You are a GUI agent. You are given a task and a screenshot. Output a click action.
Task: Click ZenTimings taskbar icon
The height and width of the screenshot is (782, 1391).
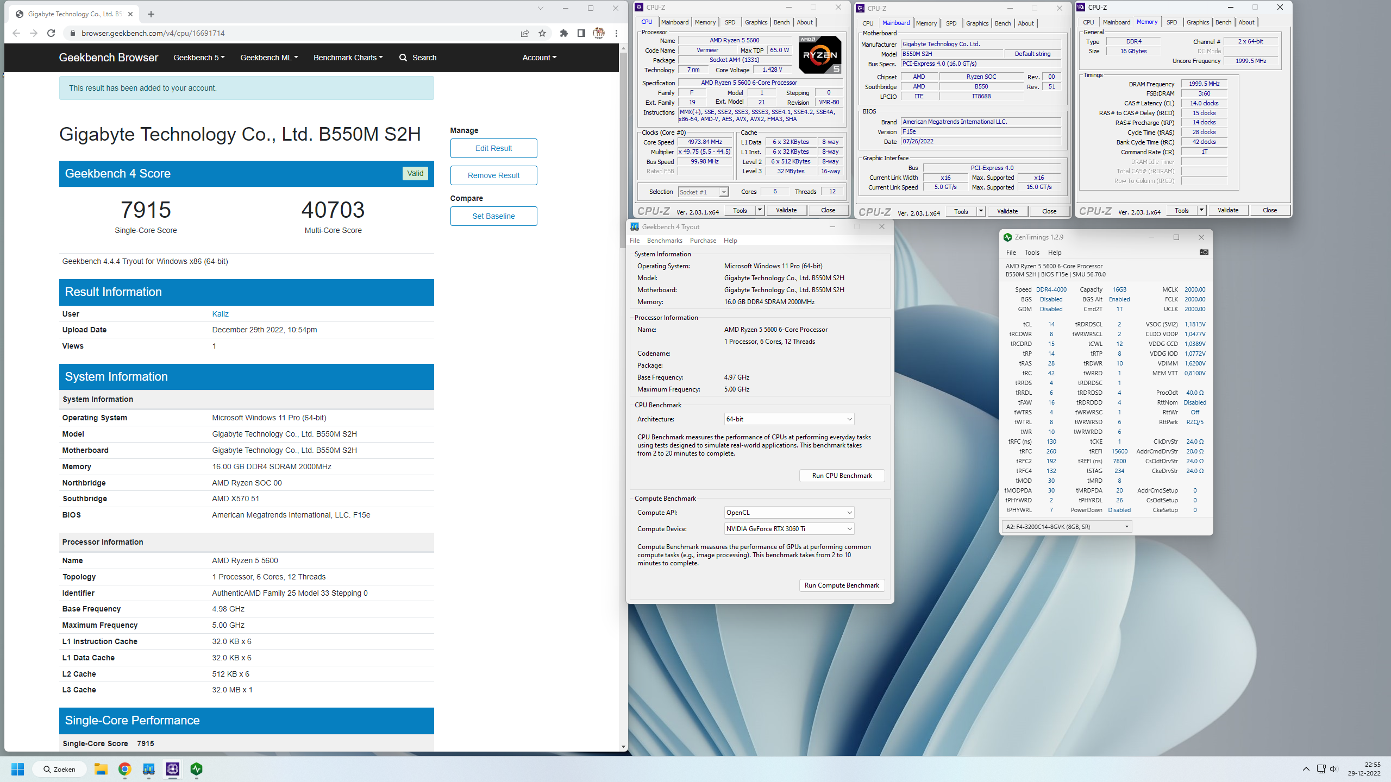point(196,769)
